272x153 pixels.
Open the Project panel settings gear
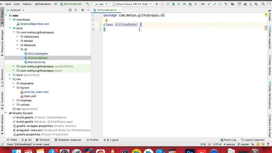(x=82, y=10)
